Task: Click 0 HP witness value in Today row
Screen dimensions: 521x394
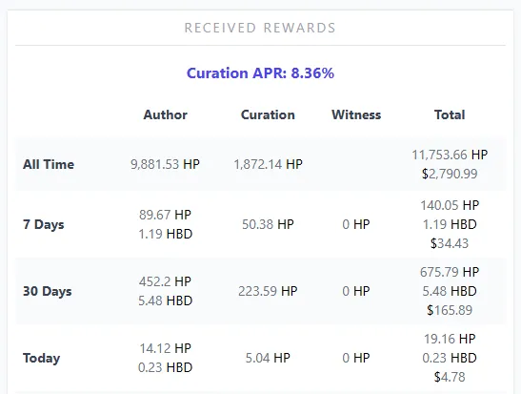Action: click(x=356, y=359)
